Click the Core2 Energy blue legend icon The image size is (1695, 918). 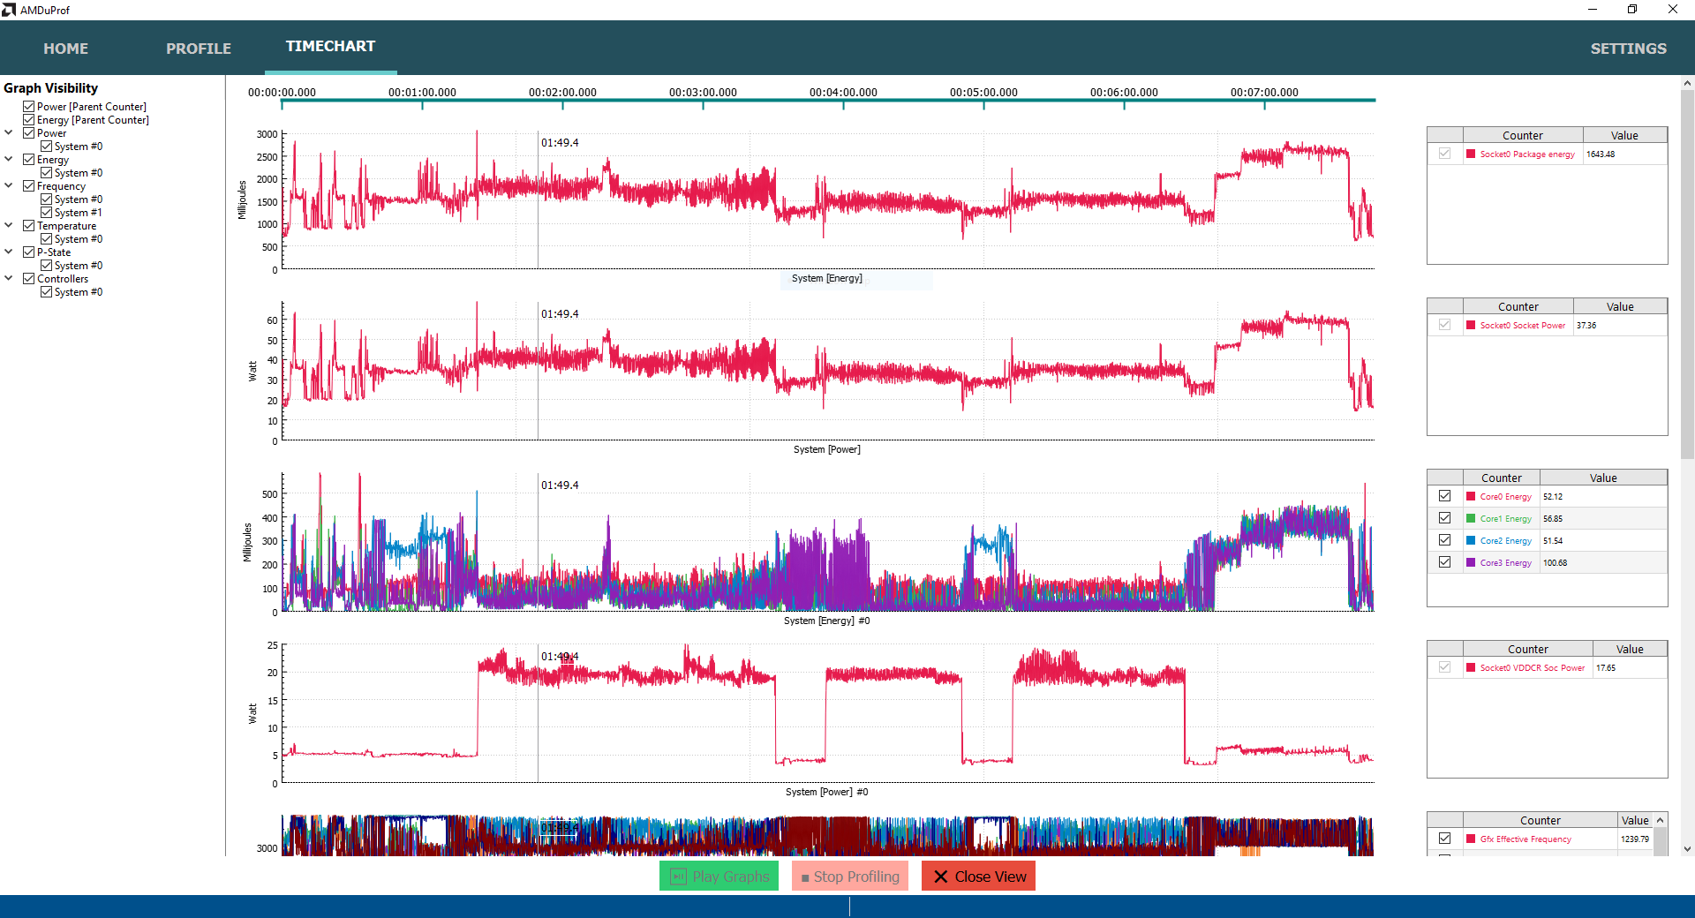coord(1471,540)
